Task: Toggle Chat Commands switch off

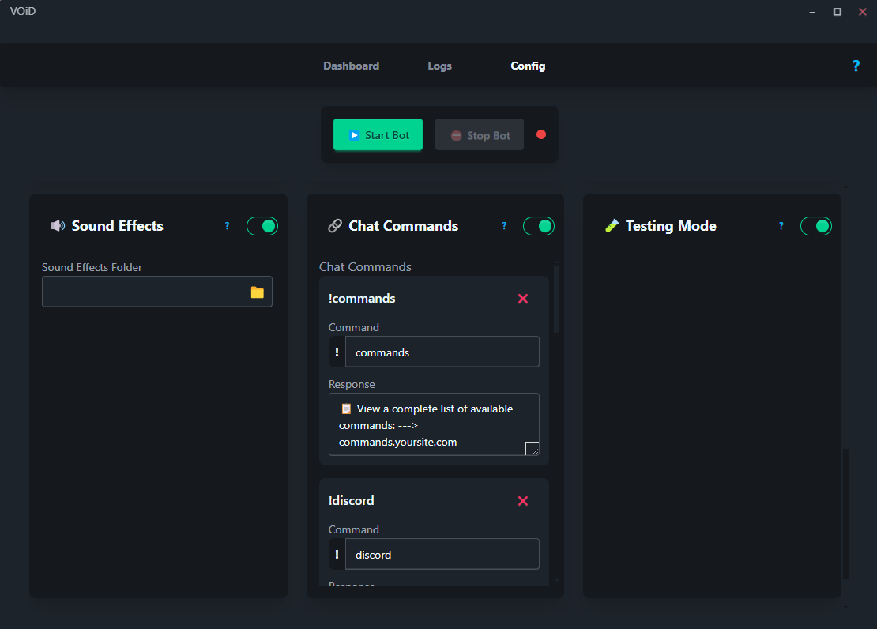Action: pos(539,226)
